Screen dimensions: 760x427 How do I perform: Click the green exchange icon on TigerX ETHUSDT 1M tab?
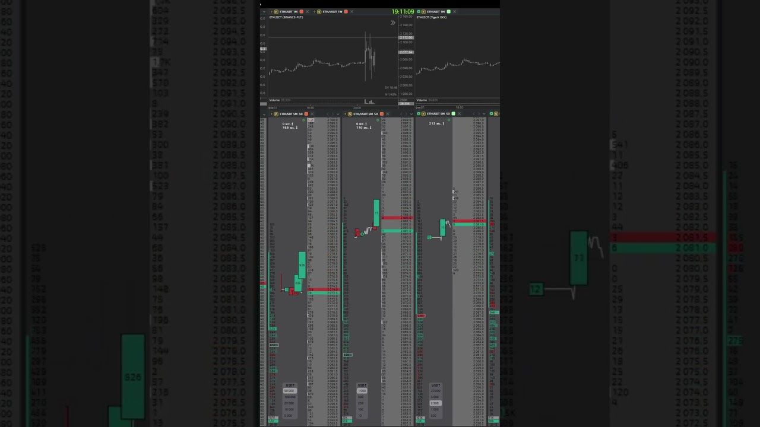click(x=419, y=12)
